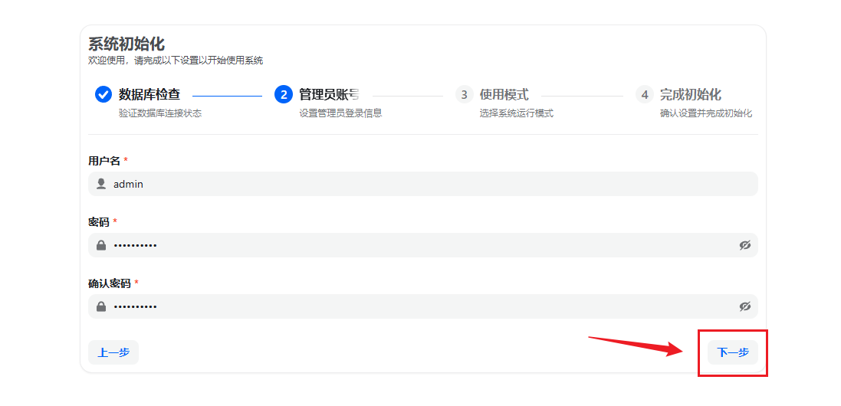This screenshot has width=841, height=406.
Task: Click the lock icon in the 密码 field
Action: (101, 245)
